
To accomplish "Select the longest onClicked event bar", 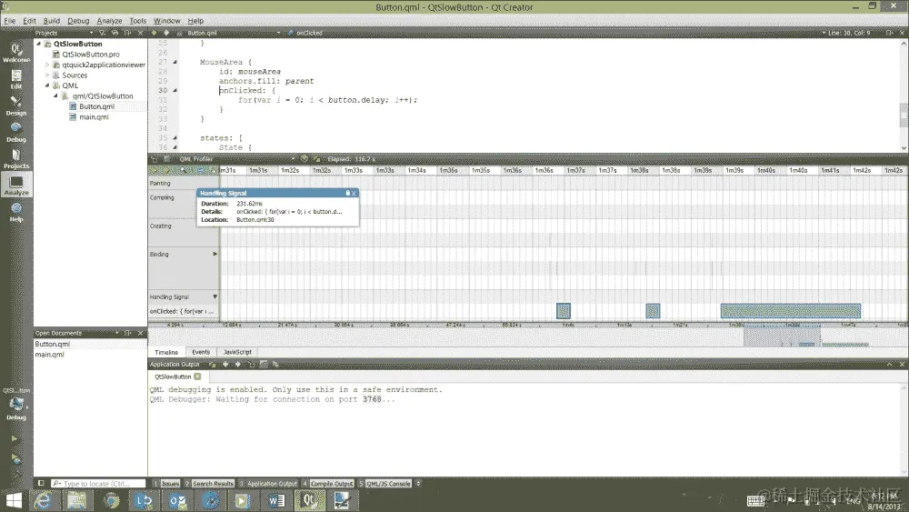I will pos(791,311).
